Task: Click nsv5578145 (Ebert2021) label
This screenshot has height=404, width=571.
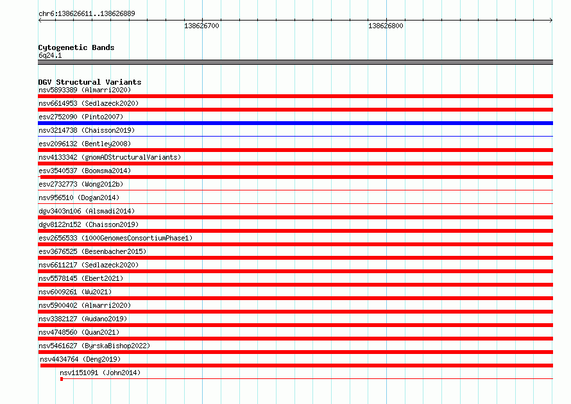Action: [81, 278]
